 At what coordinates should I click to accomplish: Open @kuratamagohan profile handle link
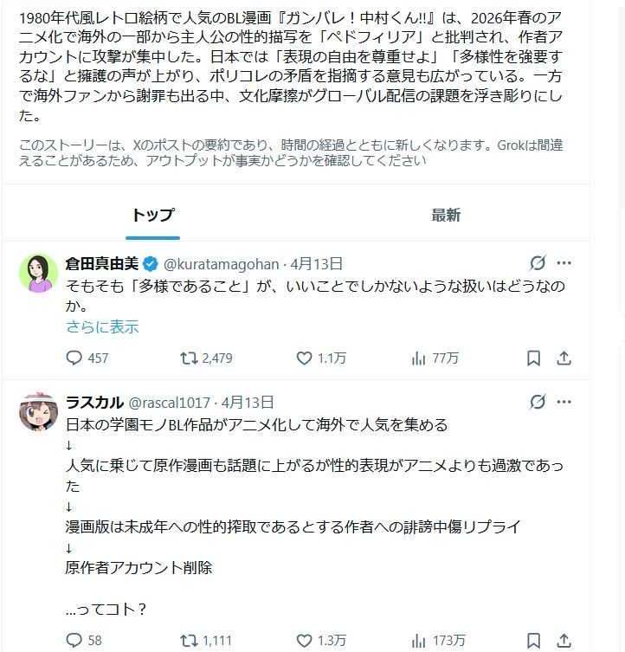(x=222, y=264)
